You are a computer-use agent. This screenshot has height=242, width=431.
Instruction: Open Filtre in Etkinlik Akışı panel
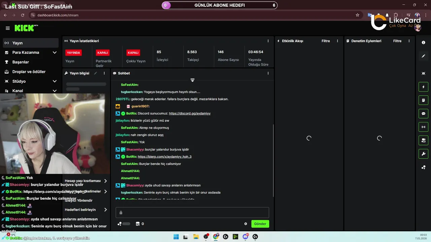tap(326, 41)
